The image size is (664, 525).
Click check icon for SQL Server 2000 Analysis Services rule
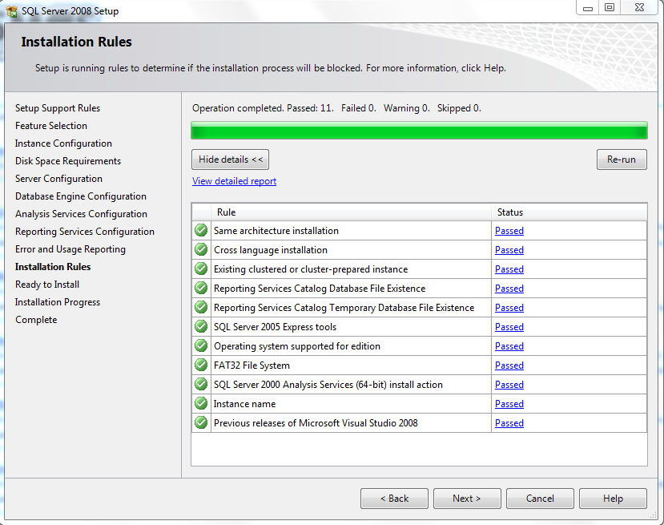[201, 384]
